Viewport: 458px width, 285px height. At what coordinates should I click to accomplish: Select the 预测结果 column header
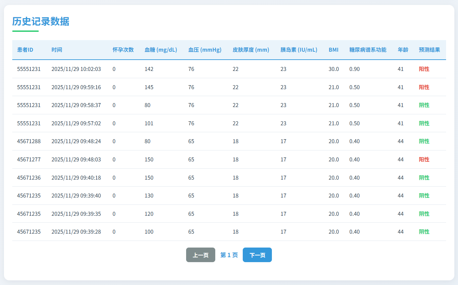click(x=429, y=50)
